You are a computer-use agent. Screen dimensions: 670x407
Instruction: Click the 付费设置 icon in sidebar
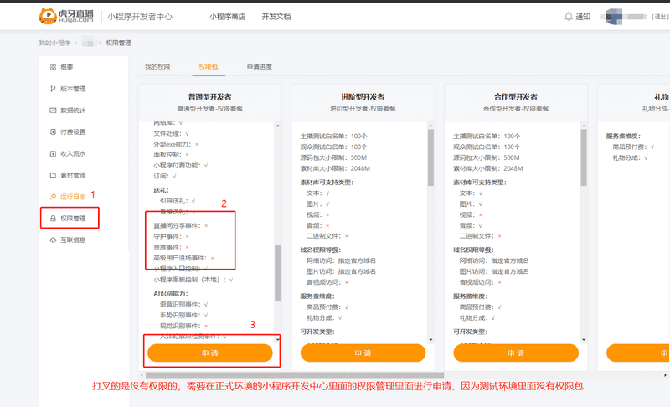click(x=53, y=131)
